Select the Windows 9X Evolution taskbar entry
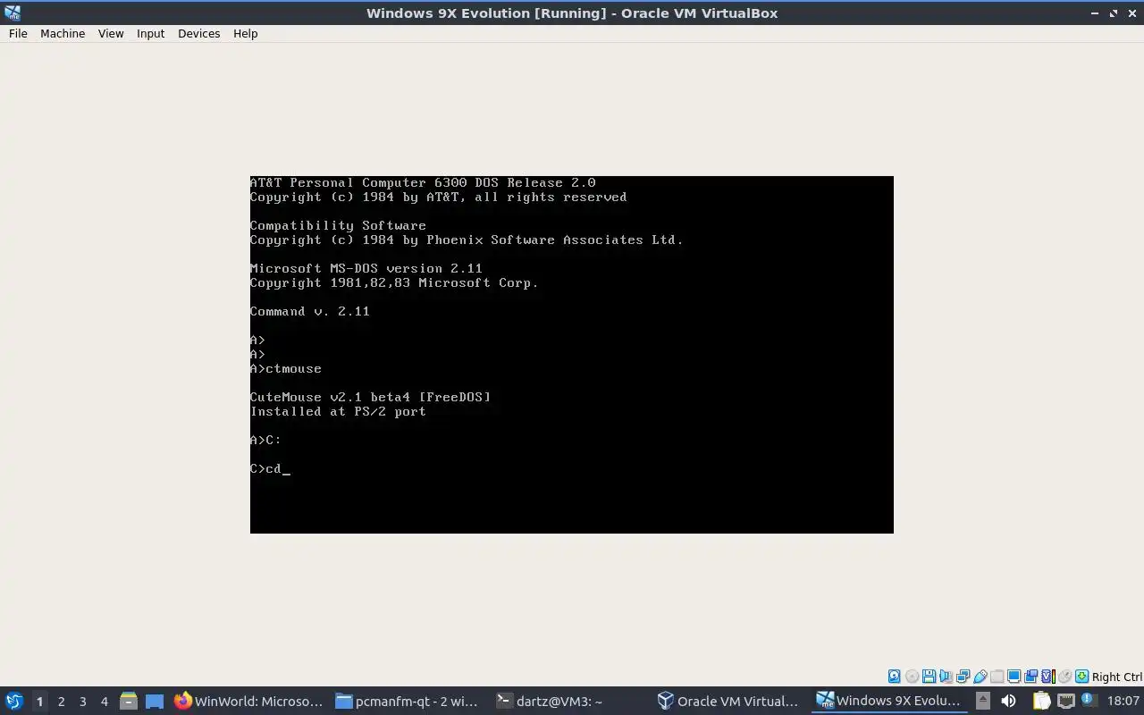 [x=890, y=701]
